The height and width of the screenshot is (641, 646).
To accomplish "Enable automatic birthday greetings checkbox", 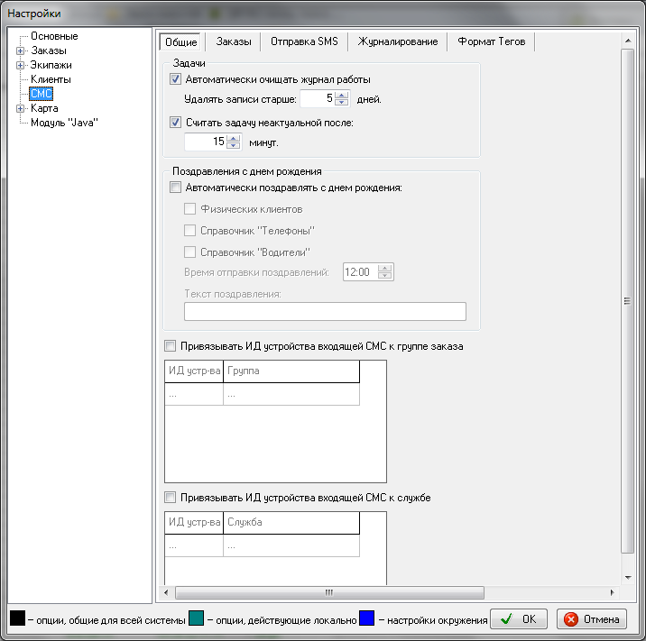I will point(176,188).
